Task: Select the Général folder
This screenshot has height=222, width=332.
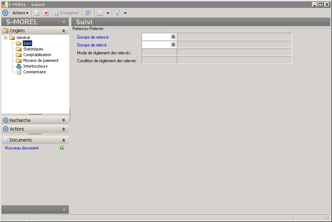Action: 23,38
